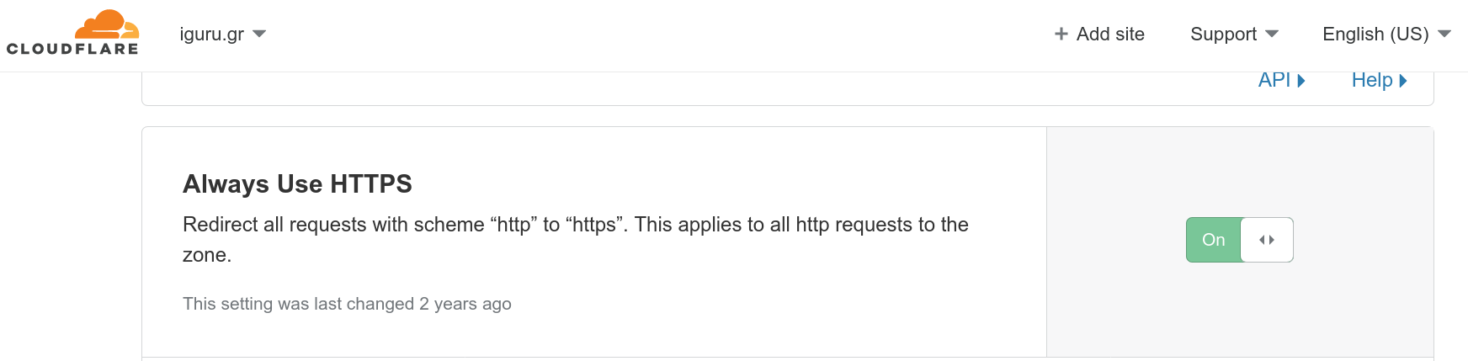Click the caret beside English (US)
Screen dimensions: 1468x361
tap(1444, 35)
